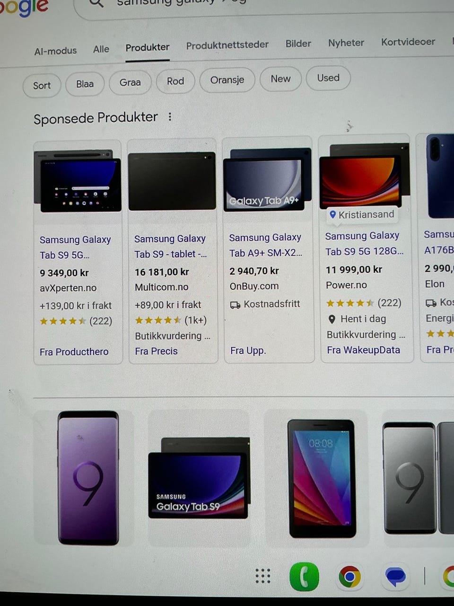Click avXperten star rating (222)
Image resolution: width=454 pixels, height=606 pixels.
point(76,321)
